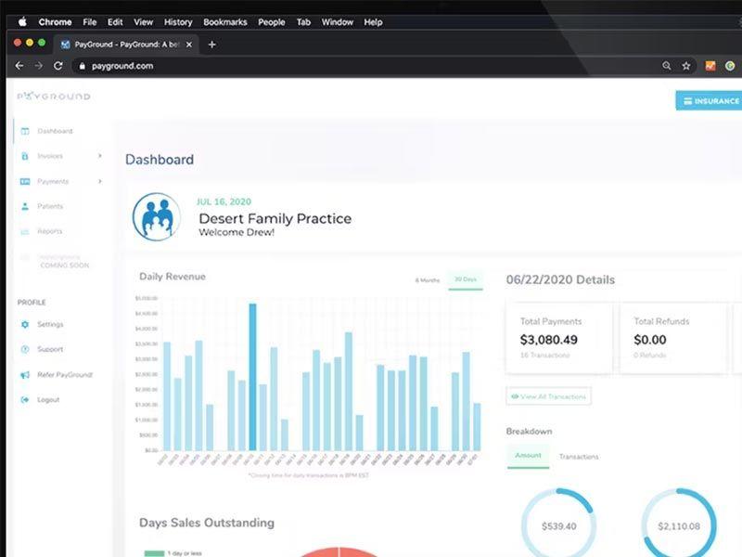742x557 pixels.
Task: Select the Logout icon
Action: [25, 400]
